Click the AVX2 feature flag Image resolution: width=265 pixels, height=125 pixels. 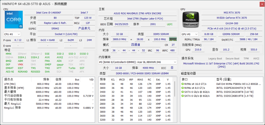[x=60, y=58]
